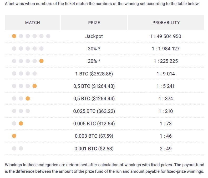Click the orange ball in the 20% row
The height and width of the screenshot is (178, 208).
pyautogui.click(x=41, y=61)
